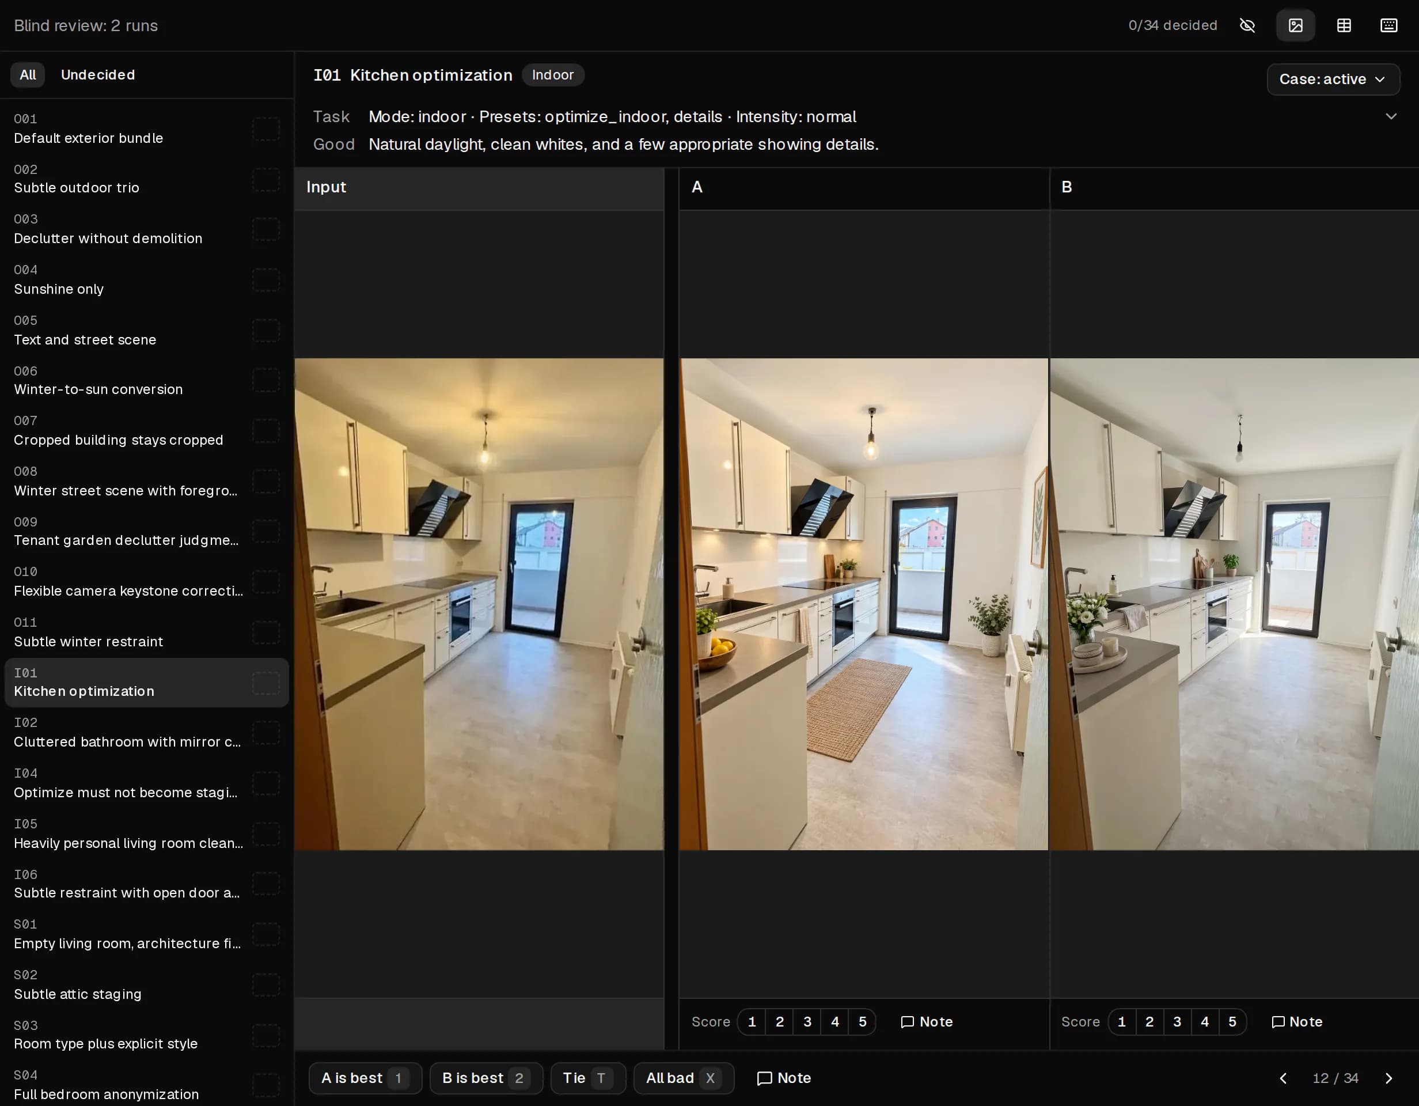This screenshot has height=1106, width=1419.
Task: Toggle the hide-labels eye-off icon
Action: point(1247,25)
